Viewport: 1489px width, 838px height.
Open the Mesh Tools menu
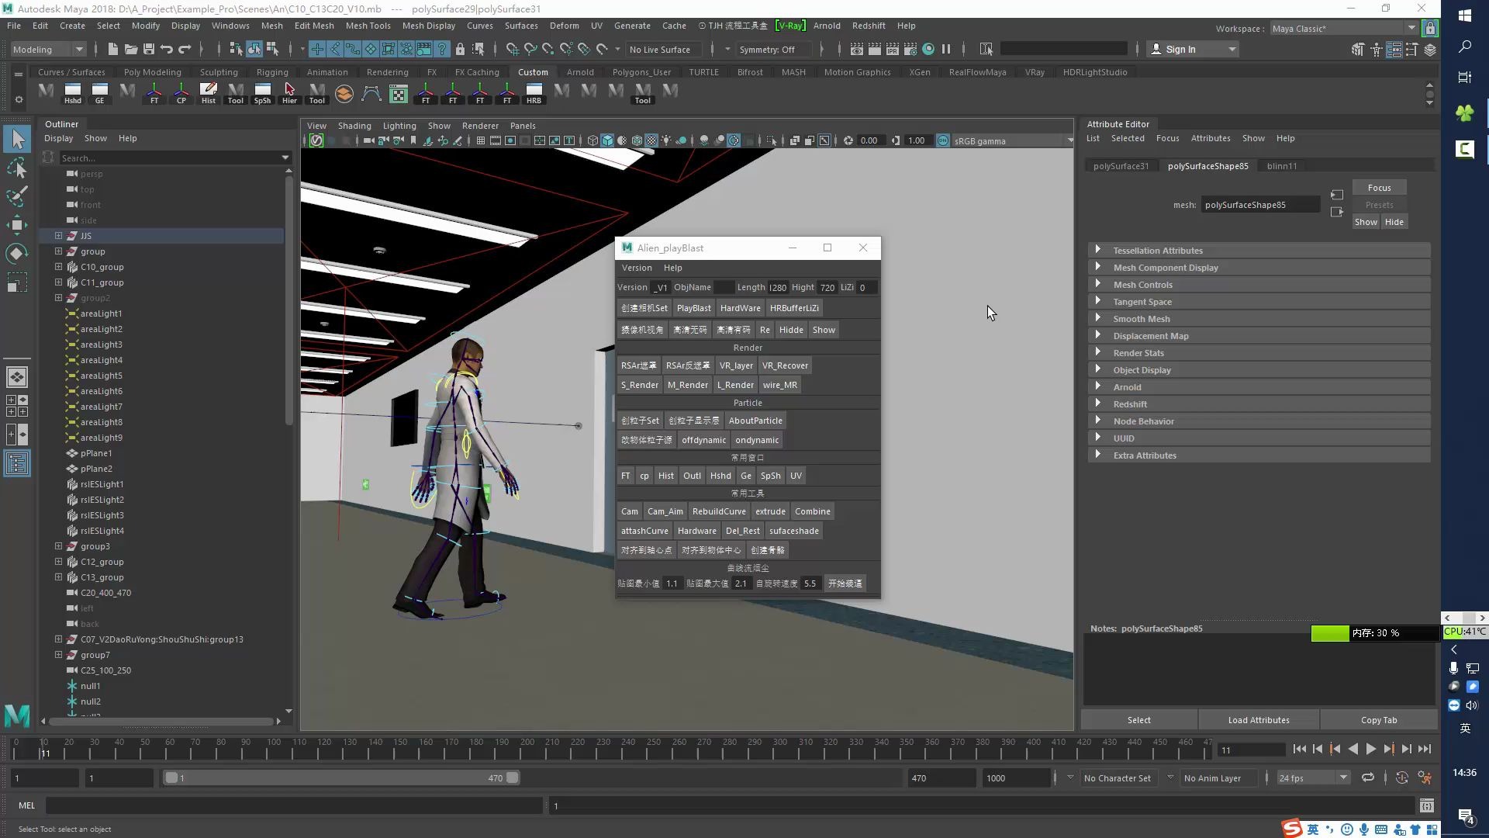pos(368,26)
